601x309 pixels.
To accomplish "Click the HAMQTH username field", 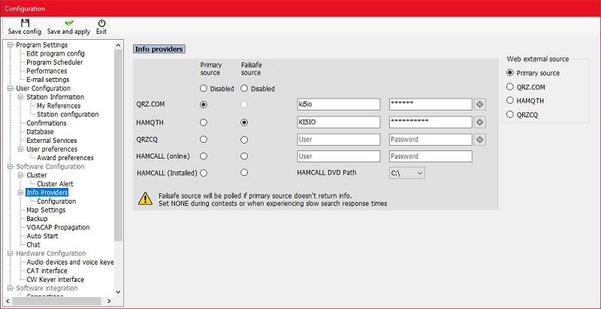I will pos(339,123).
